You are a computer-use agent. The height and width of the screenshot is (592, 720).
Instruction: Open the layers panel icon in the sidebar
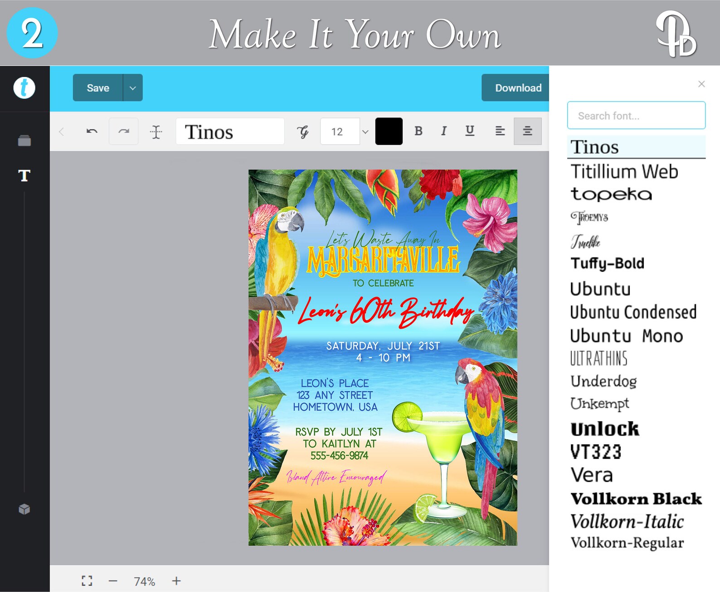(24, 141)
